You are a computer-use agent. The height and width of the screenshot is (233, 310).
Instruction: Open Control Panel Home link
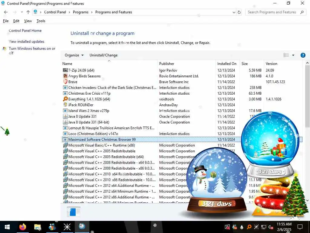tap(25, 31)
